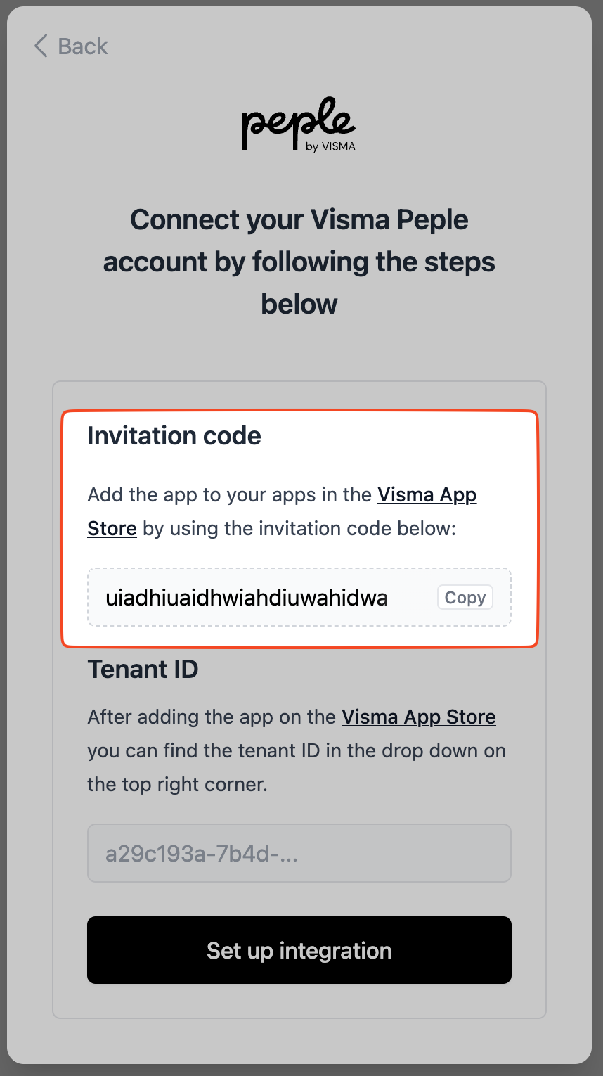The image size is (603, 1076).
Task: Click the "Back" text label
Action: pyautogui.click(x=82, y=46)
